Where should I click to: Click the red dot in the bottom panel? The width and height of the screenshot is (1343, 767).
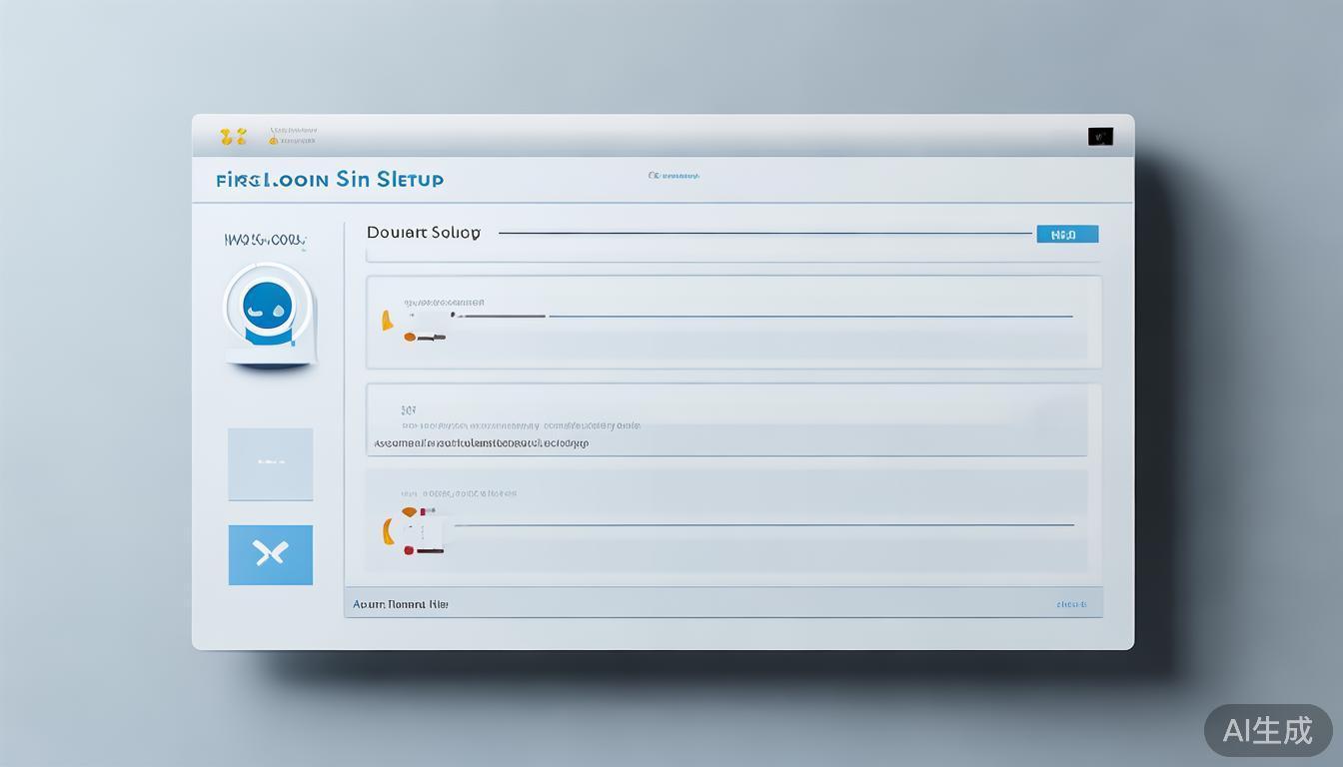coord(409,550)
